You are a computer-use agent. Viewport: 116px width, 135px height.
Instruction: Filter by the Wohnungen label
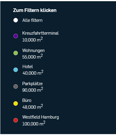click(x=33, y=50)
